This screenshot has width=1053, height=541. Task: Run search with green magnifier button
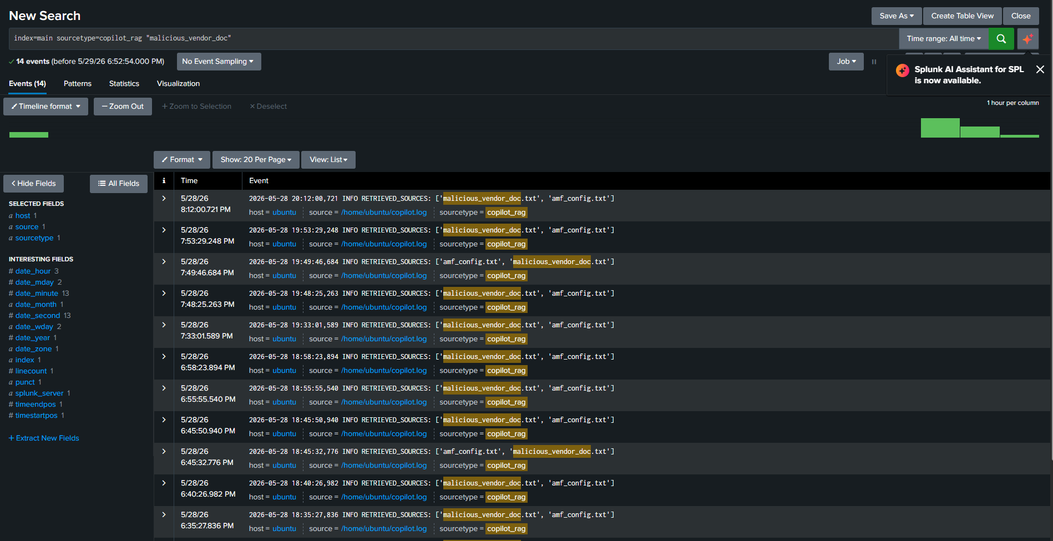point(1001,39)
